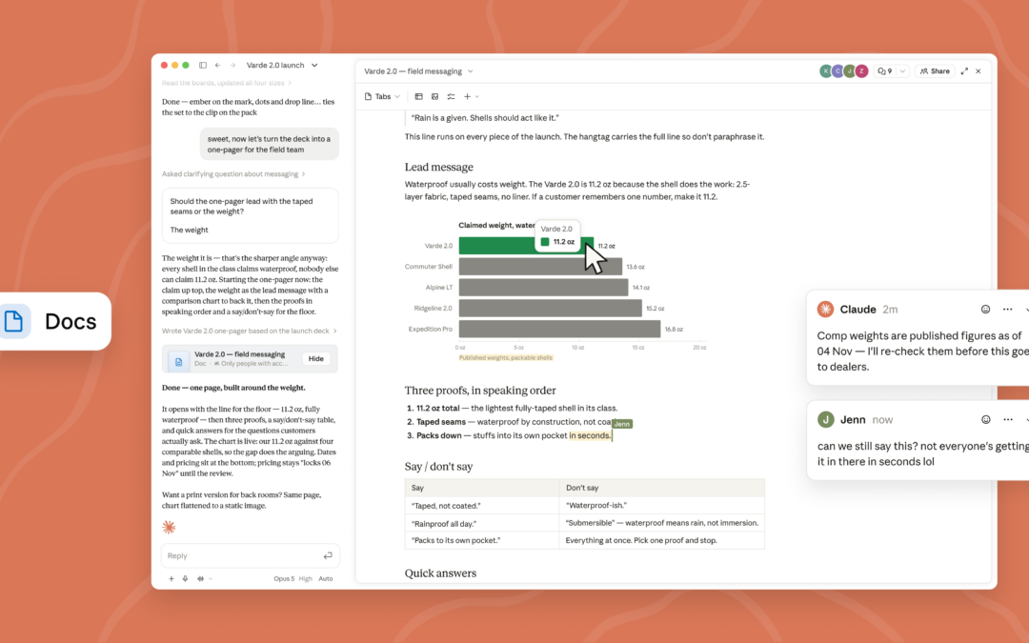Click the Alpine LT chart bar
The width and height of the screenshot is (1029, 643).
click(543, 288)
